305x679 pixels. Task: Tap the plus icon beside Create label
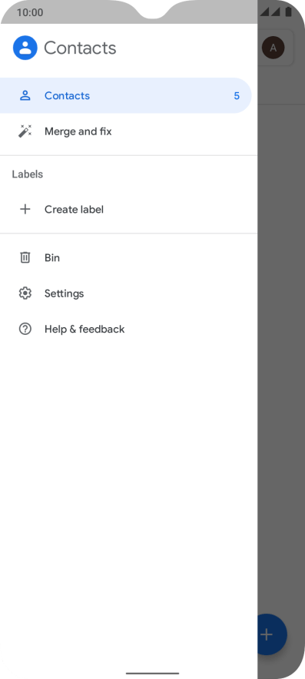pos(25,209)
